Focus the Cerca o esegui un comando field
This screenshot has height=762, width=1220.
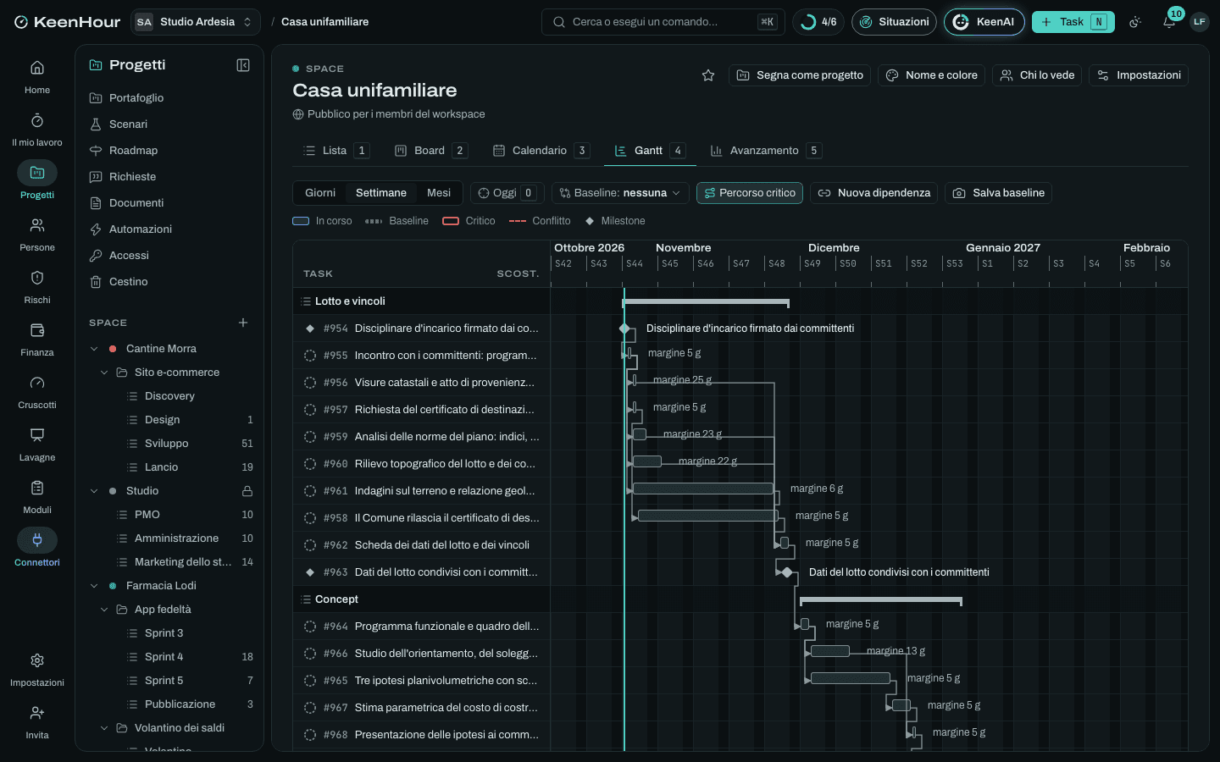(x=663, y=22)
